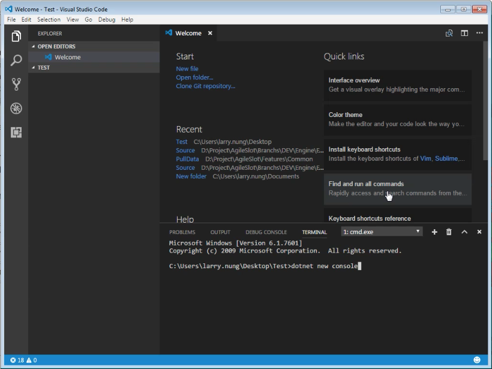
Task: Open the Selection menu
Action: coord(49,19)
